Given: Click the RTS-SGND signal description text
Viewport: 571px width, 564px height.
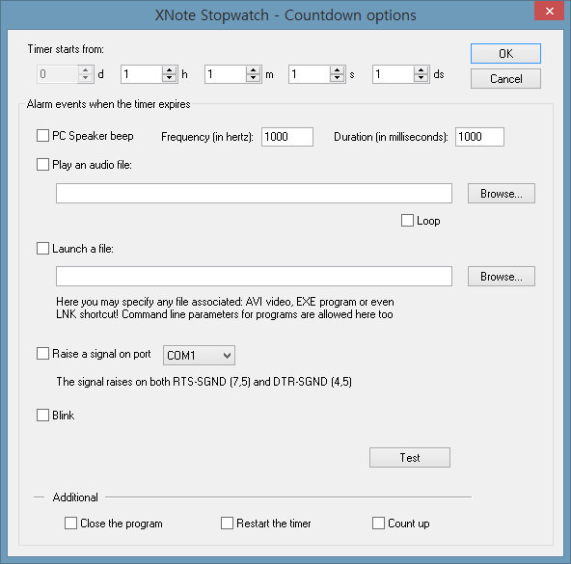Looking at the screenshot, I should pos(204,382).
